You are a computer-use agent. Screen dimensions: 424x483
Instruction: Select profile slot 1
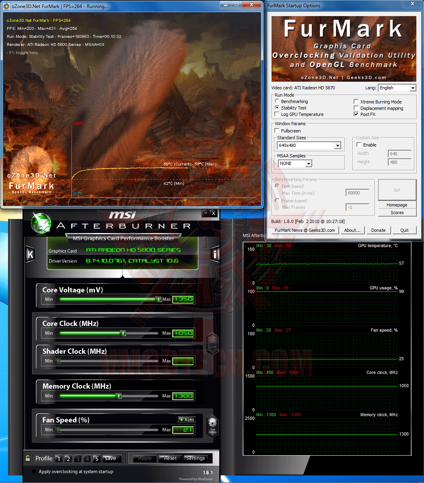58,458
